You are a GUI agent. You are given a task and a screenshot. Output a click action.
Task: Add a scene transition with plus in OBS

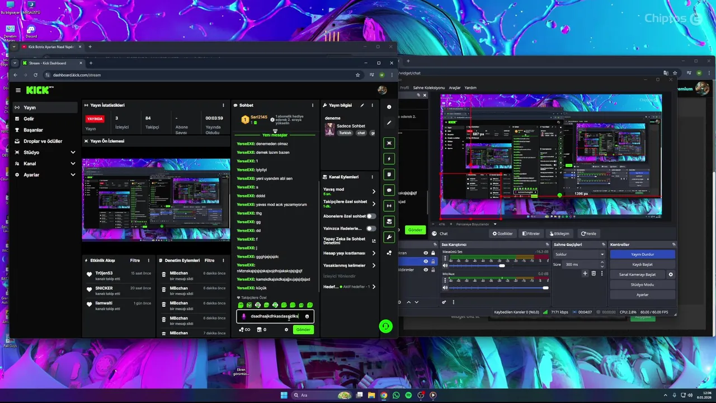click(585, 274)
